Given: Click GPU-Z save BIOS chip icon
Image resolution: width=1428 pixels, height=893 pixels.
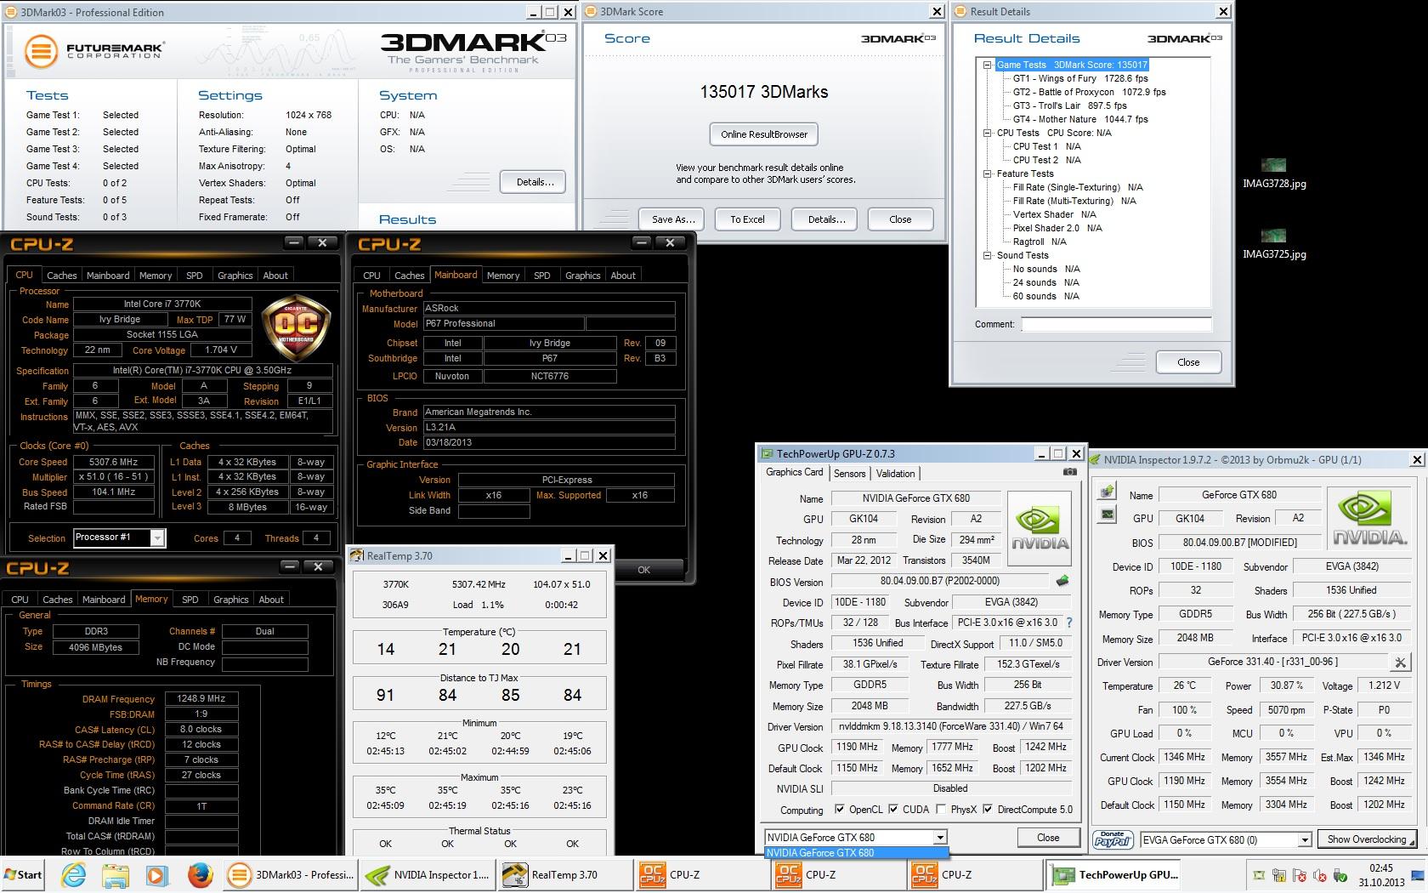Looking at the screenshot, I should pyautogui.click(x=1062, y=582).
